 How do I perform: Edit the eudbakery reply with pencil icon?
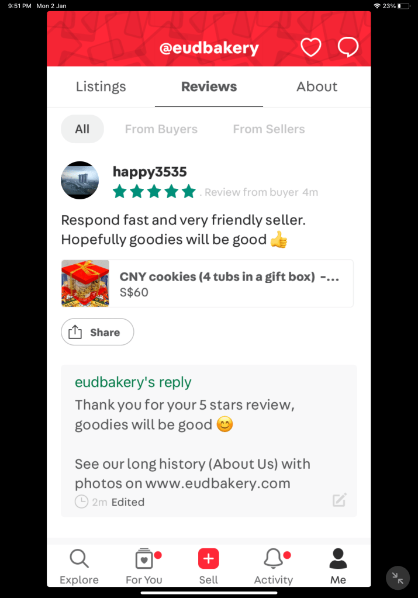click(x=340, y=500)
